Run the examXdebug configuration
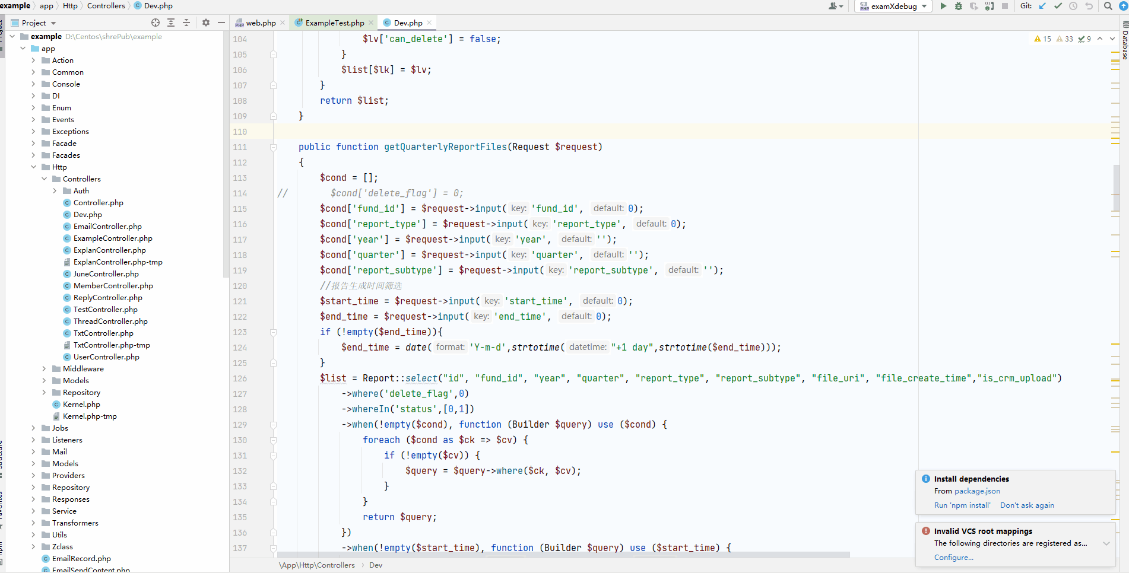1129x573 pixels. tap(943, 6)
